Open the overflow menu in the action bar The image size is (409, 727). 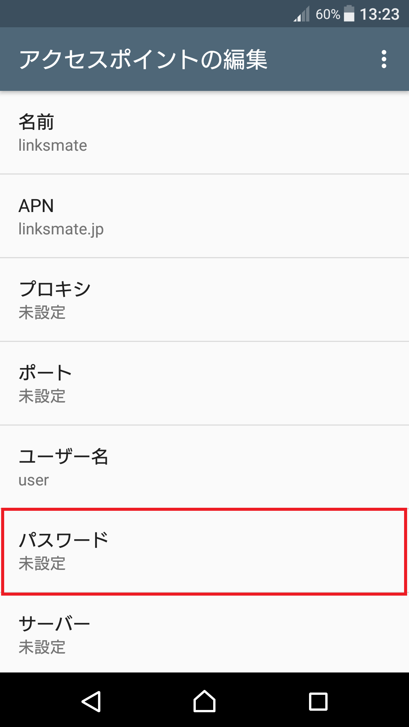[384, 59]
